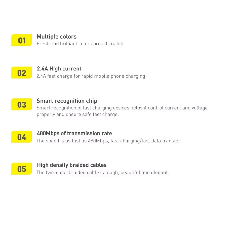Click the 2.4A fast charge description line
The width and height of the screenshot is (234, 234).
pos(92,76)
